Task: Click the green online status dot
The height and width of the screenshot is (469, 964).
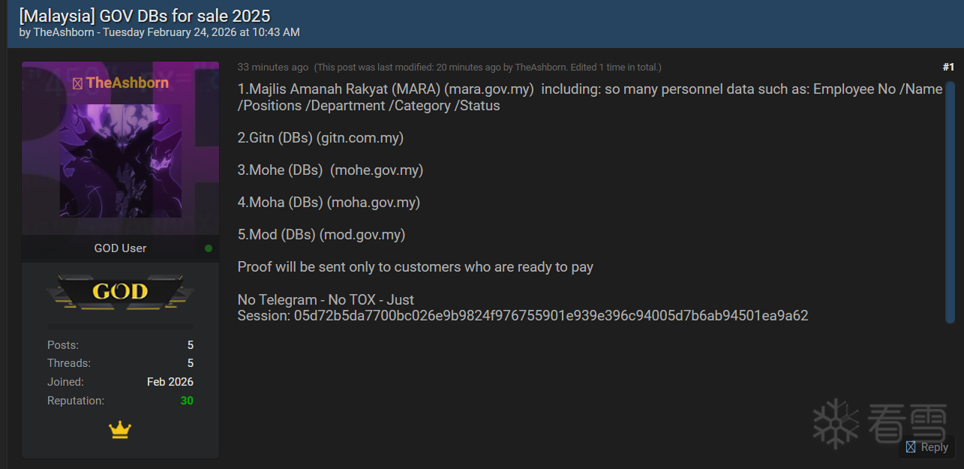Action: 209,248
